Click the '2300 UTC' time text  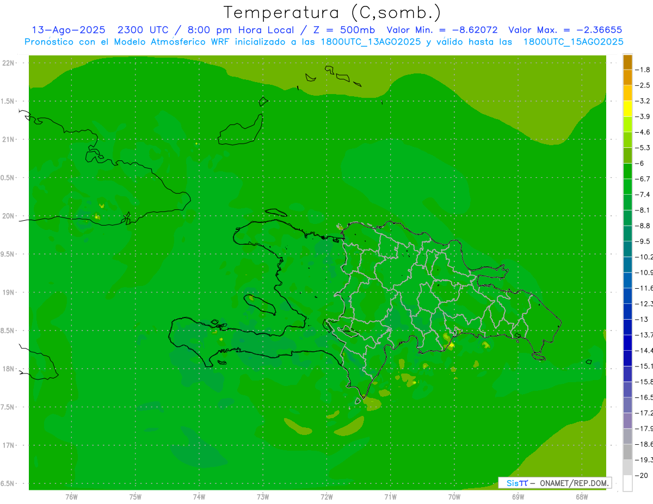tap(144, 30)
